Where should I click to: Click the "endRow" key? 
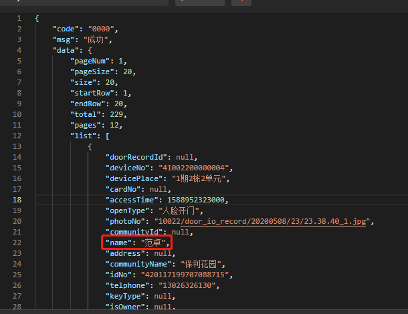88,104
